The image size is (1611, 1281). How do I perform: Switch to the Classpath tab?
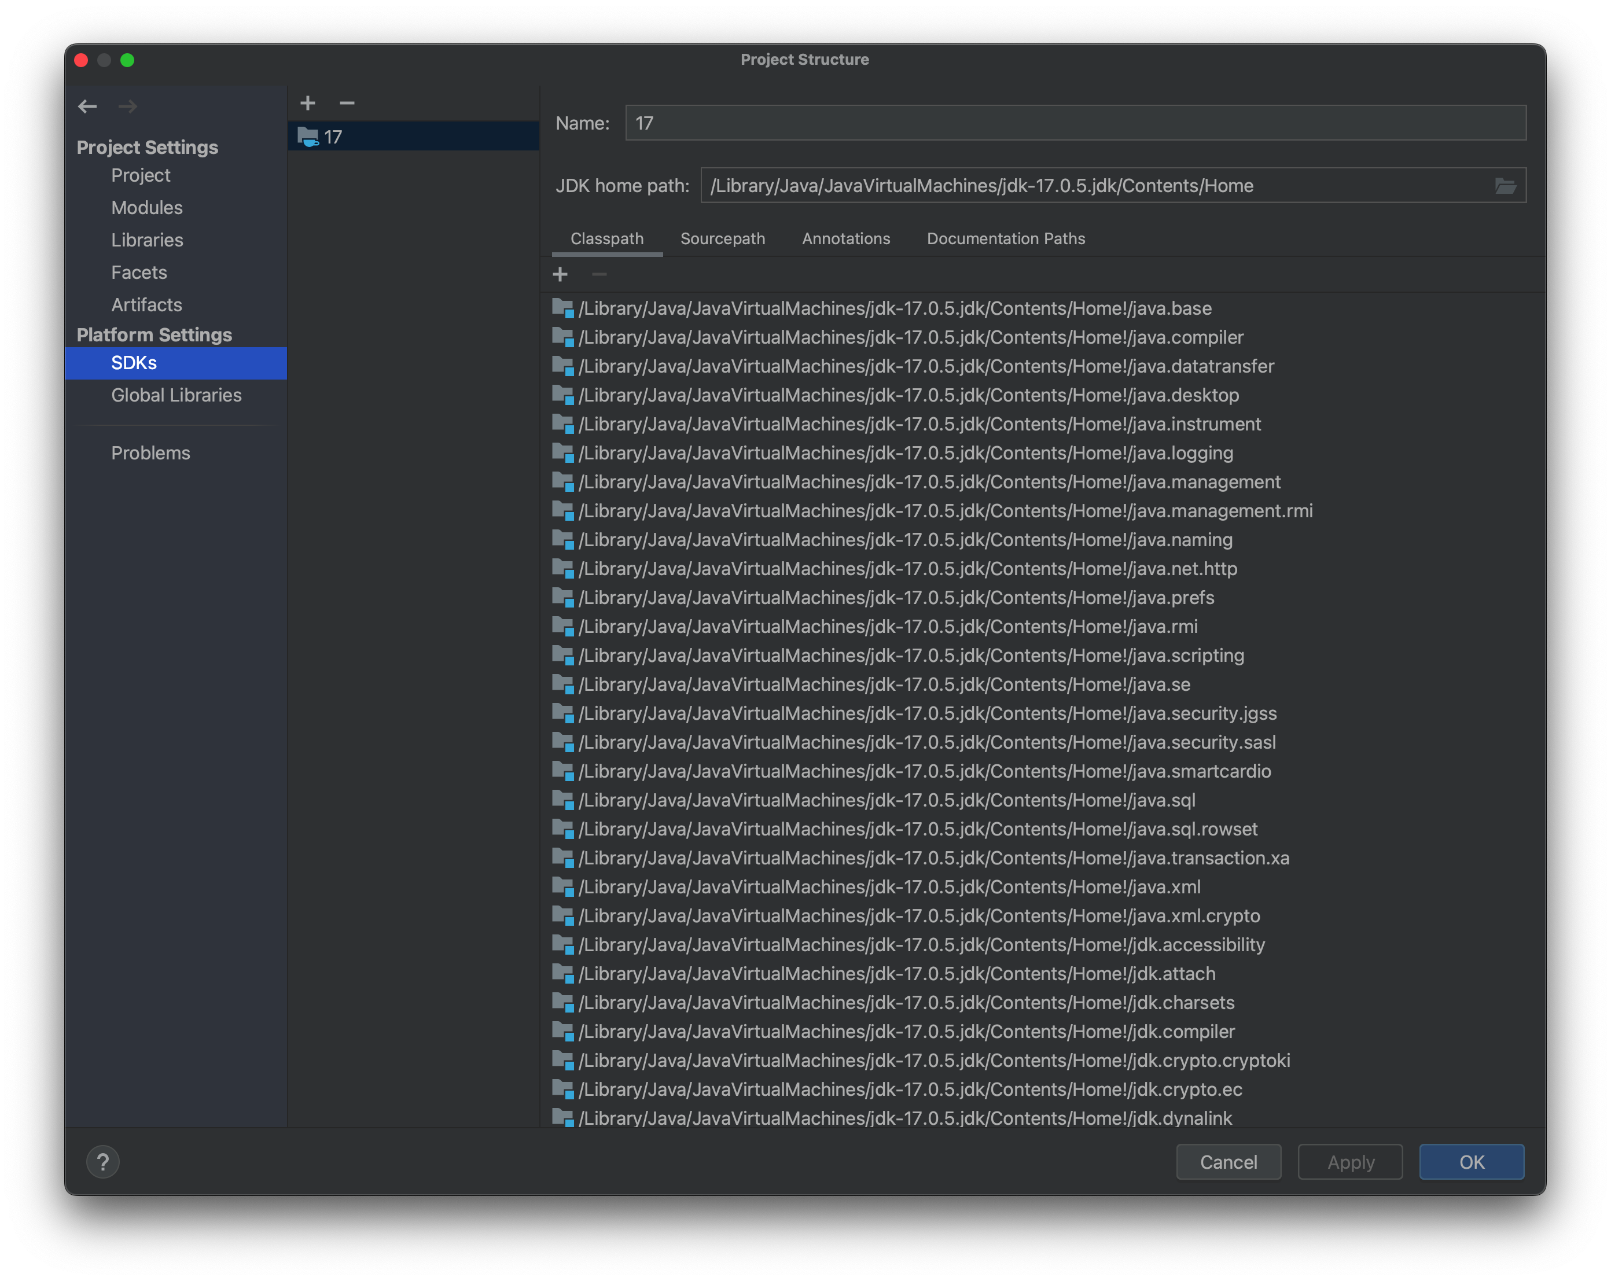607,239
